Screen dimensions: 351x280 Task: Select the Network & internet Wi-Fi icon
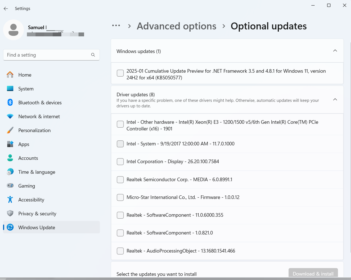click(10, 116)
